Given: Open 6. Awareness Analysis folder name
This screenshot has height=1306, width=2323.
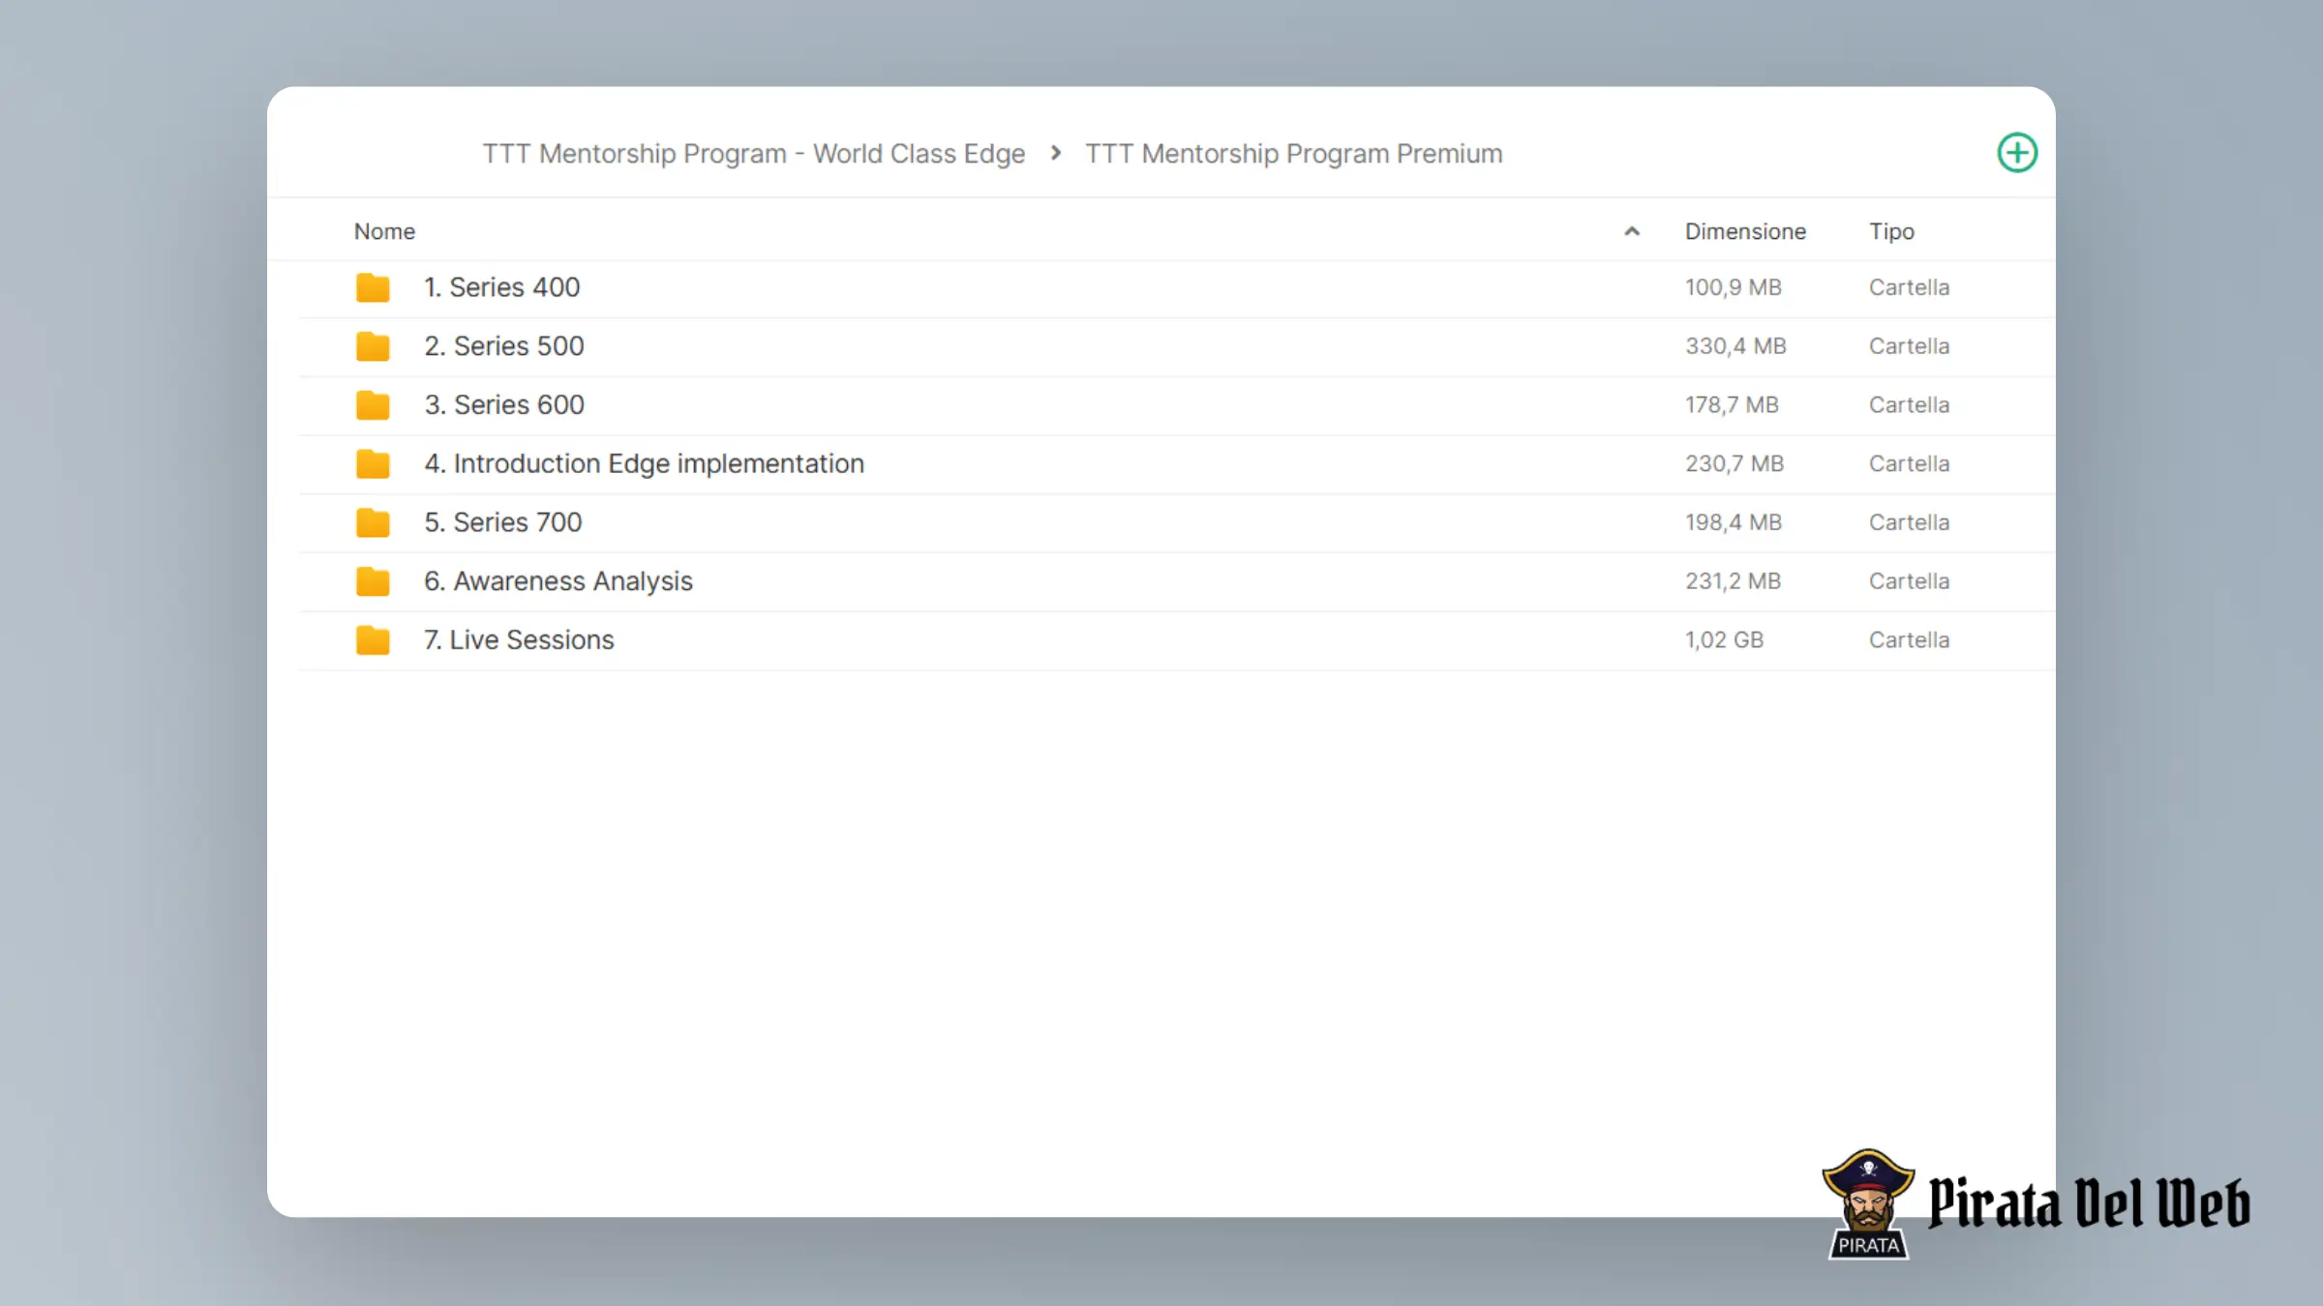Looking at the screenshot, I should click(x=558, y=581).
